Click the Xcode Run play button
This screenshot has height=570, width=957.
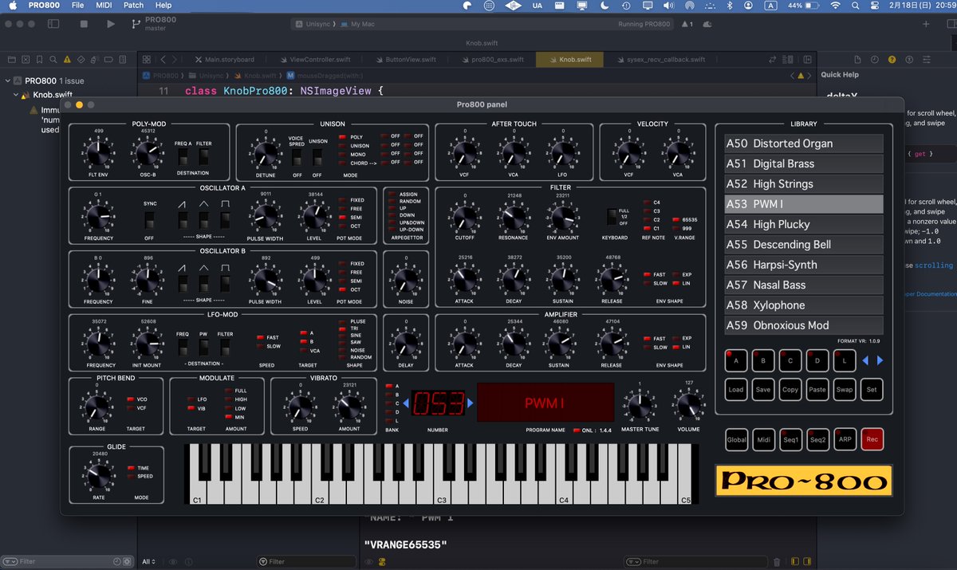point(111,24)
